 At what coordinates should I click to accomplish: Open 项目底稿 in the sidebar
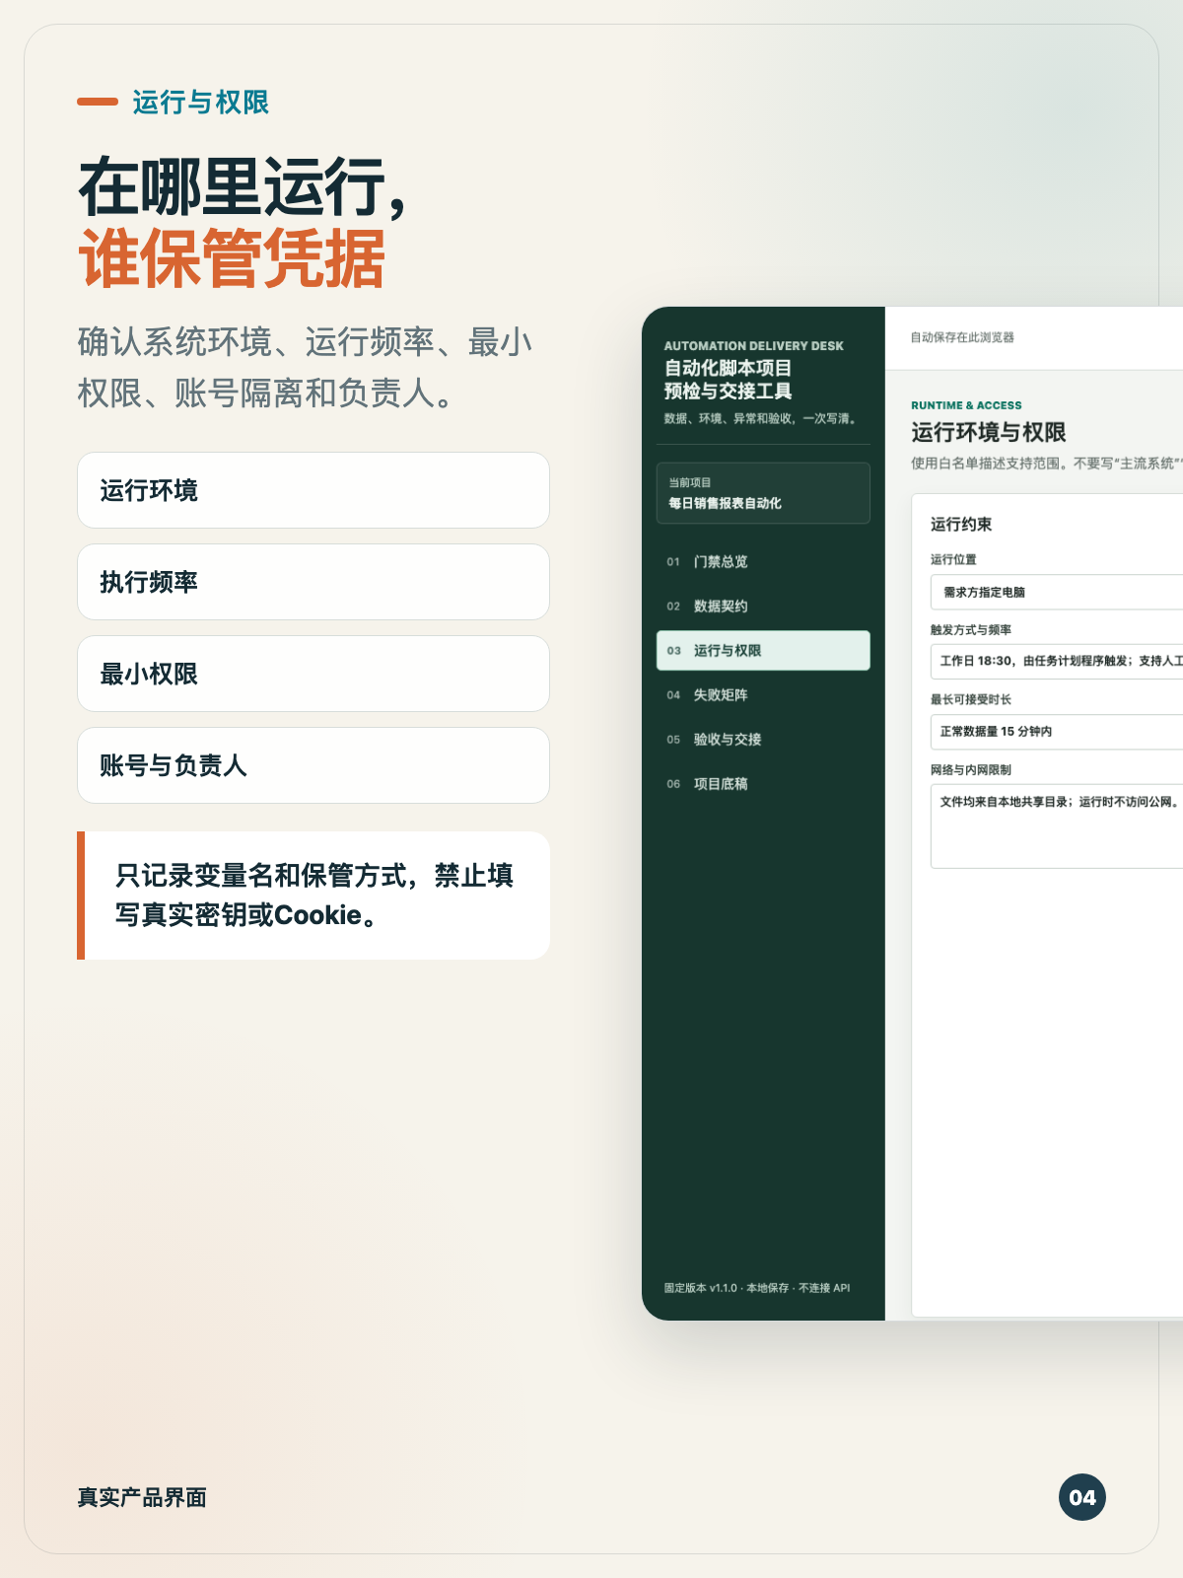coord(763,783)
